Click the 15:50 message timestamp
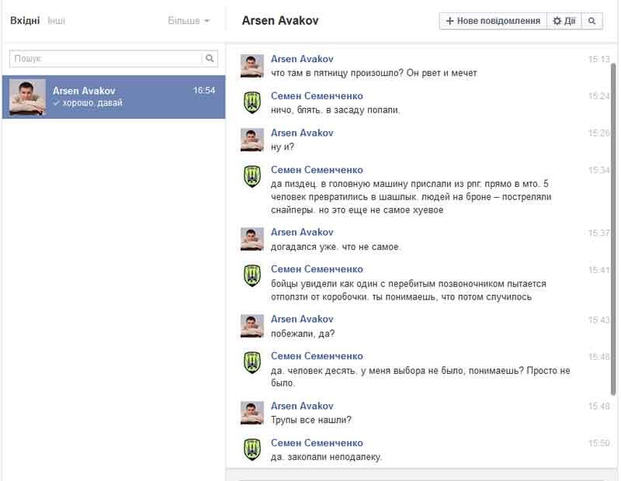 pos(598,443)
